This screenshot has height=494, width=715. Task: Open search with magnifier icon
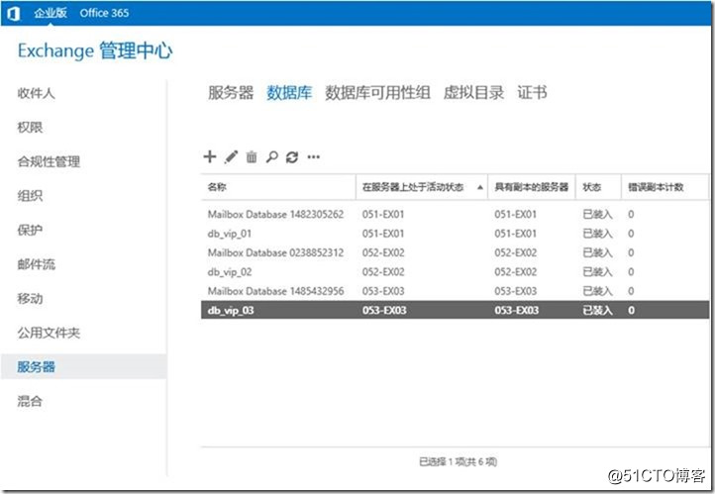[271, 156]
